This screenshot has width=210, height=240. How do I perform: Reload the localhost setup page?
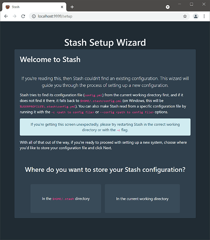pyautogui.click(x=23, y=16)
